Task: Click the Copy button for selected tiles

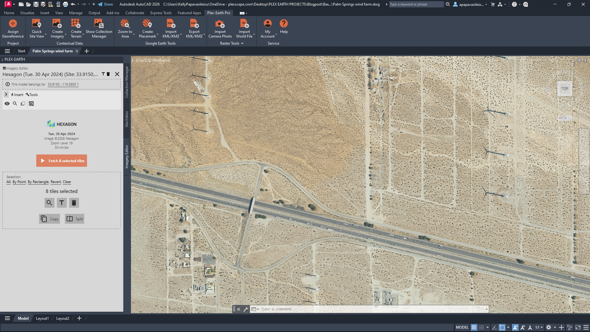Action: (49, 219)
